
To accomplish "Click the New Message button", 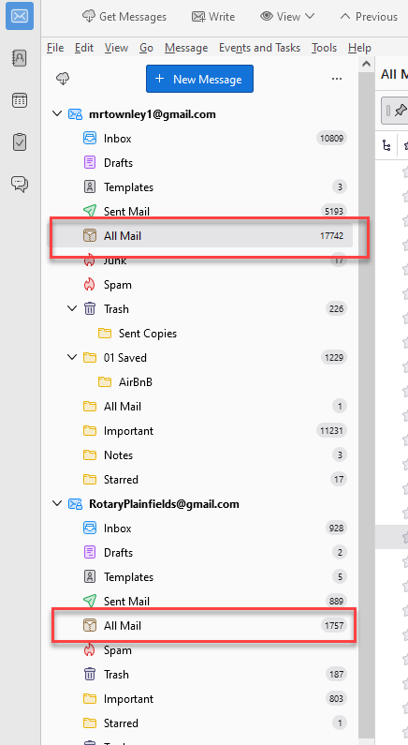I will point(199,79).
